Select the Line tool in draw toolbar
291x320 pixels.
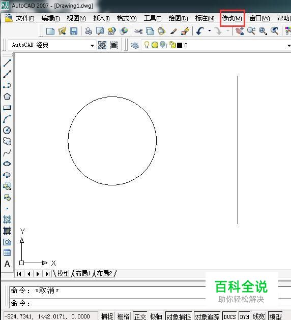pos(7,63)
